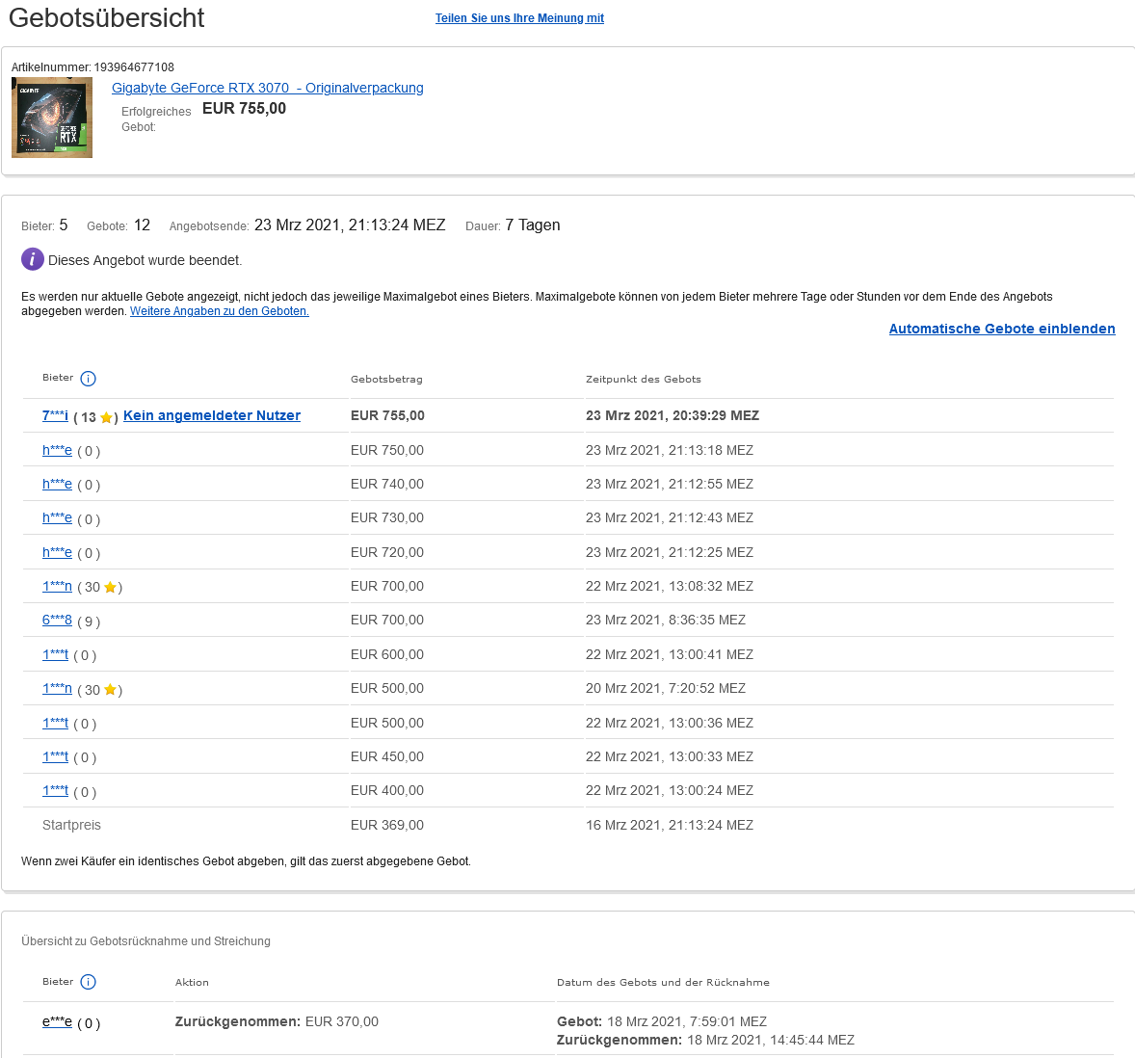Click the EUR 600,00 bid amount

tap(387, 655)
